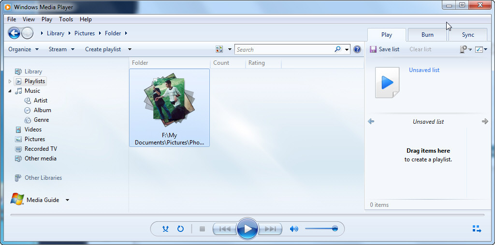This screenshot has width=495, height=245.
Task: Click the greyed Forward navigation arrow
Action: tap(28, 33)
